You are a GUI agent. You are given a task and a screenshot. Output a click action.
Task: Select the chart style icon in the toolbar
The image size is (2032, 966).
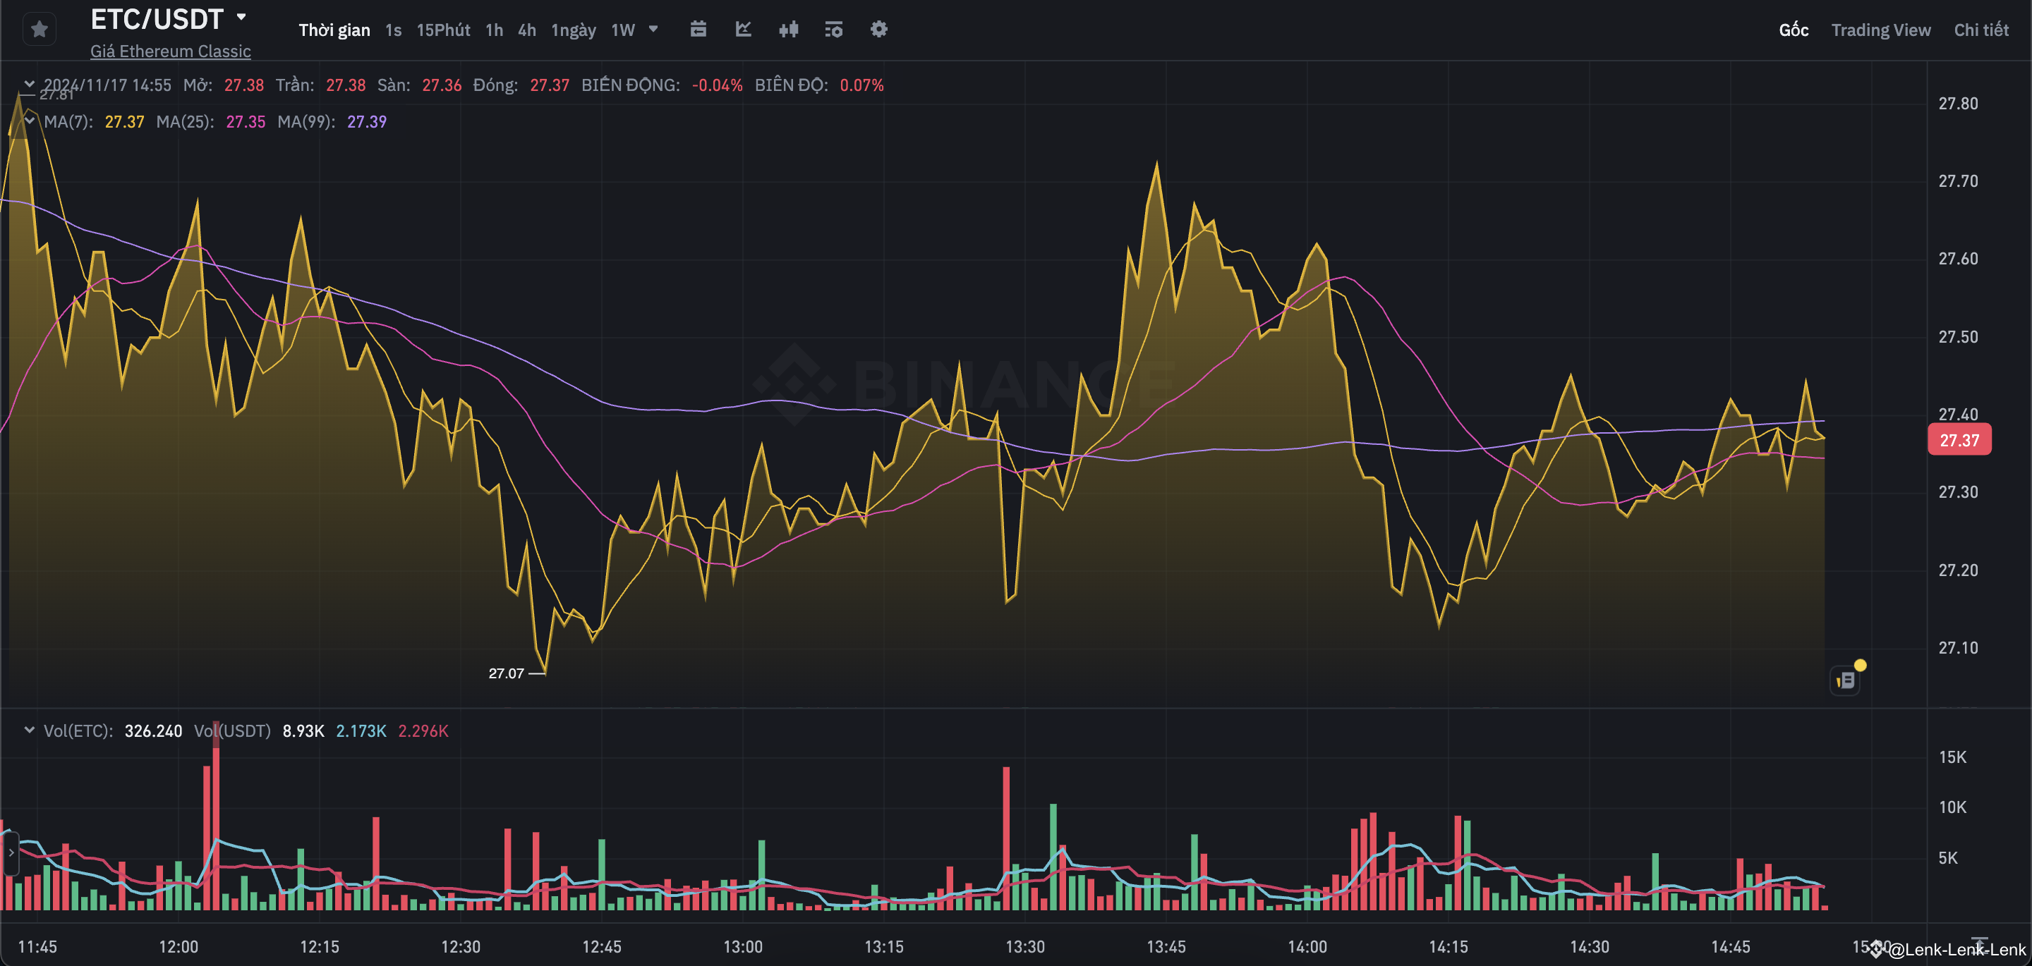click(742, 29)
